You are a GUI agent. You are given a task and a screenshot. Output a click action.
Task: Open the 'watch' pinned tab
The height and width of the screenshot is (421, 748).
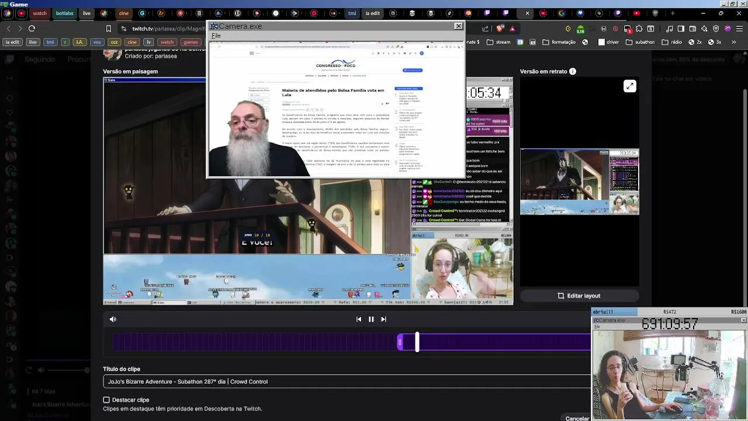[x=40, y=13]
